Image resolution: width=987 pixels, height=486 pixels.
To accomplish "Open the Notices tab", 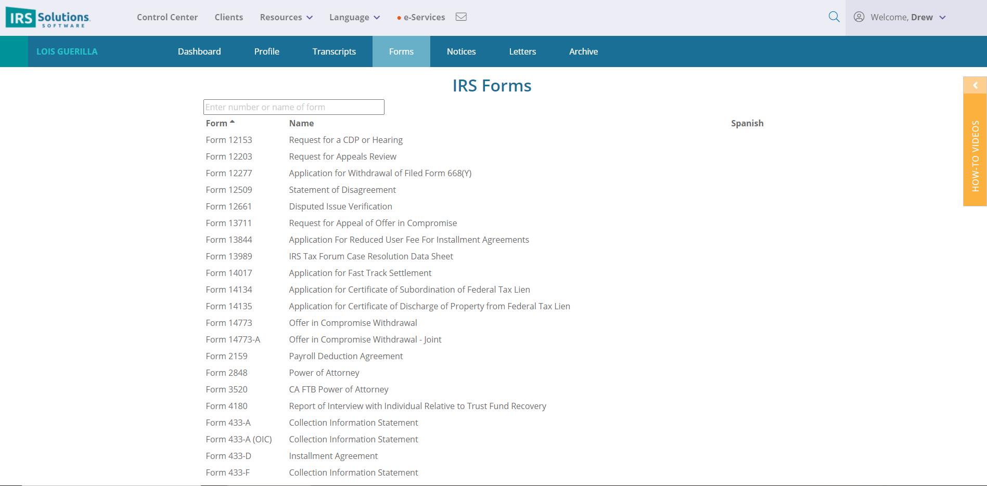I will 460,51.
